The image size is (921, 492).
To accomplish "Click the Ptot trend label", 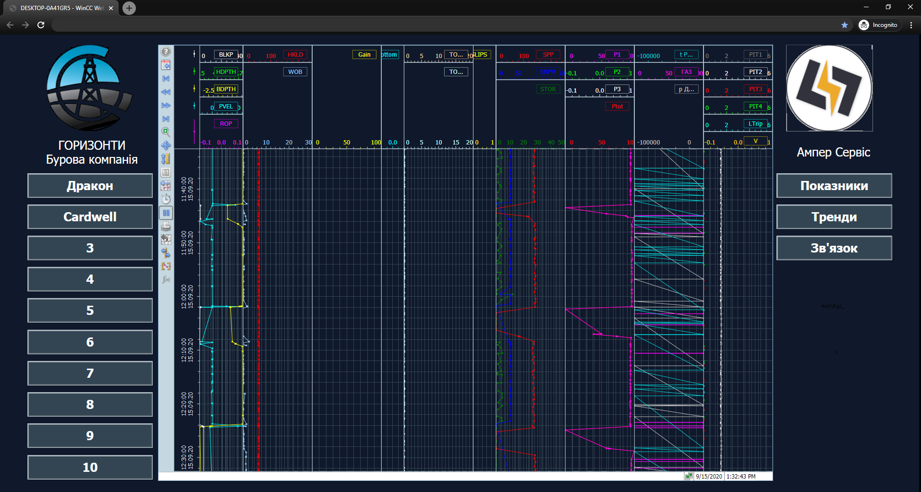I will (x=618, y=107).
